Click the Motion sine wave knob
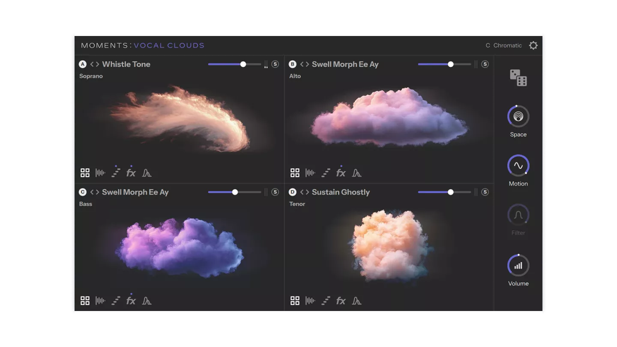The image size is (617, 347). [x=518, y=166]
